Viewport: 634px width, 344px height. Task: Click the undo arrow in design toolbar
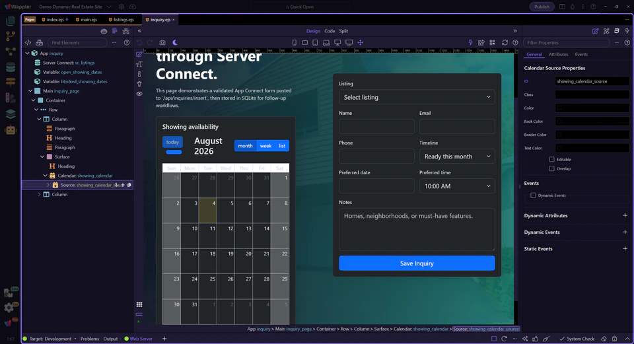point(139,42)
